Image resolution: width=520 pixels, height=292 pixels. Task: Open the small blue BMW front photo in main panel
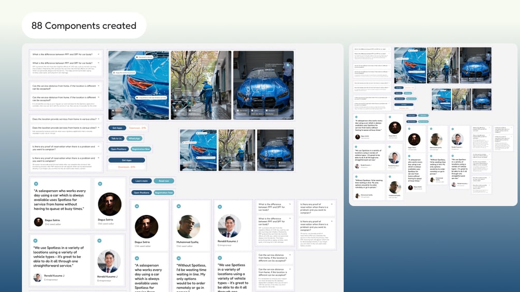pos(275,150)
